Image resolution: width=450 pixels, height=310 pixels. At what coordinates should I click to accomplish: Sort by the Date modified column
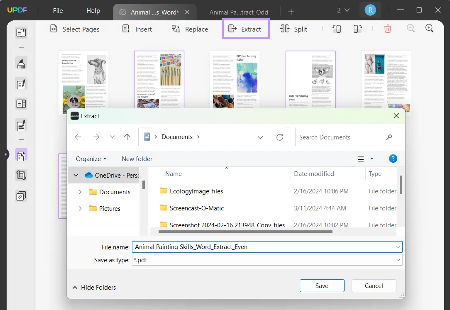tap(314, 174)
